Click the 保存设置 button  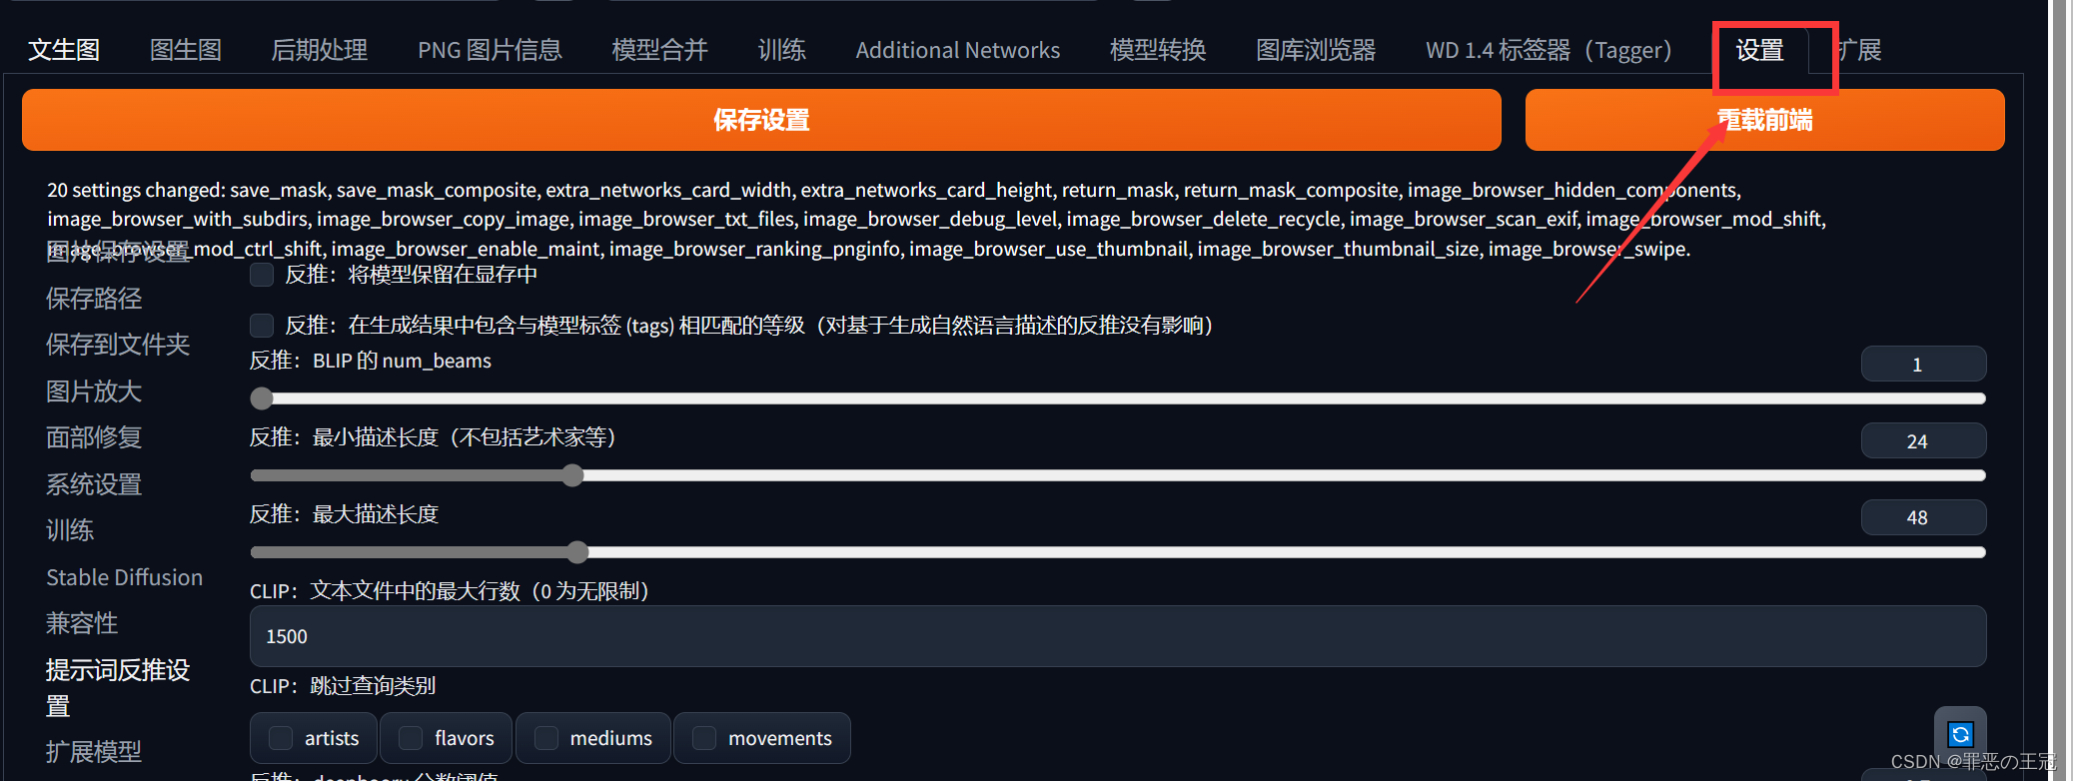[761, 120]
